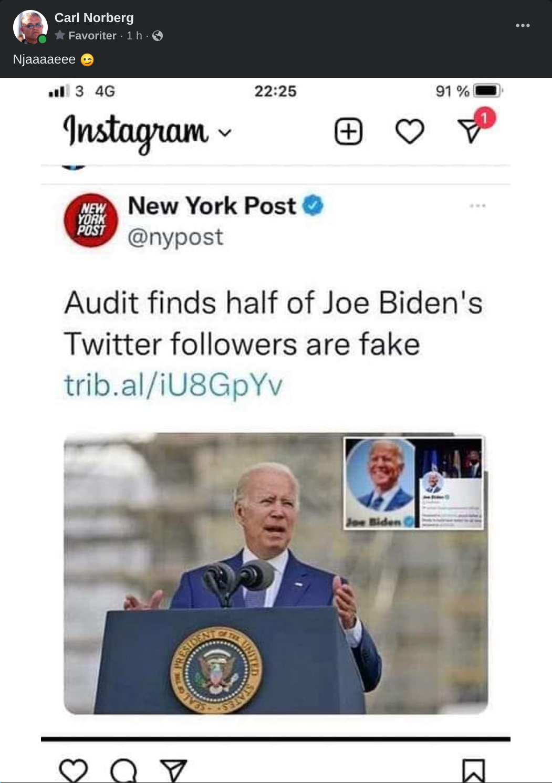Viewport: 552px width, 783px height.
Task: Save post with the bookmark icon
Action: (473, 771)
